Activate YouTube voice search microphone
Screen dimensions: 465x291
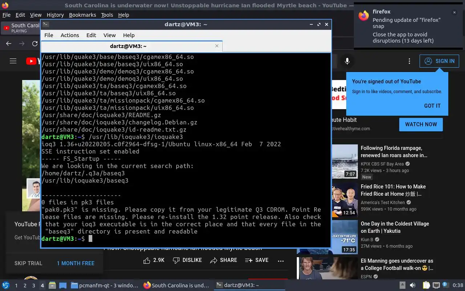347,61
